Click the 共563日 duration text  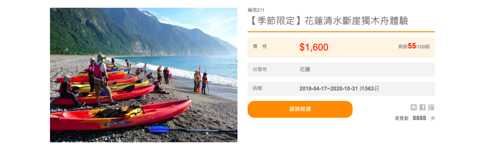(x=369, y=89)
